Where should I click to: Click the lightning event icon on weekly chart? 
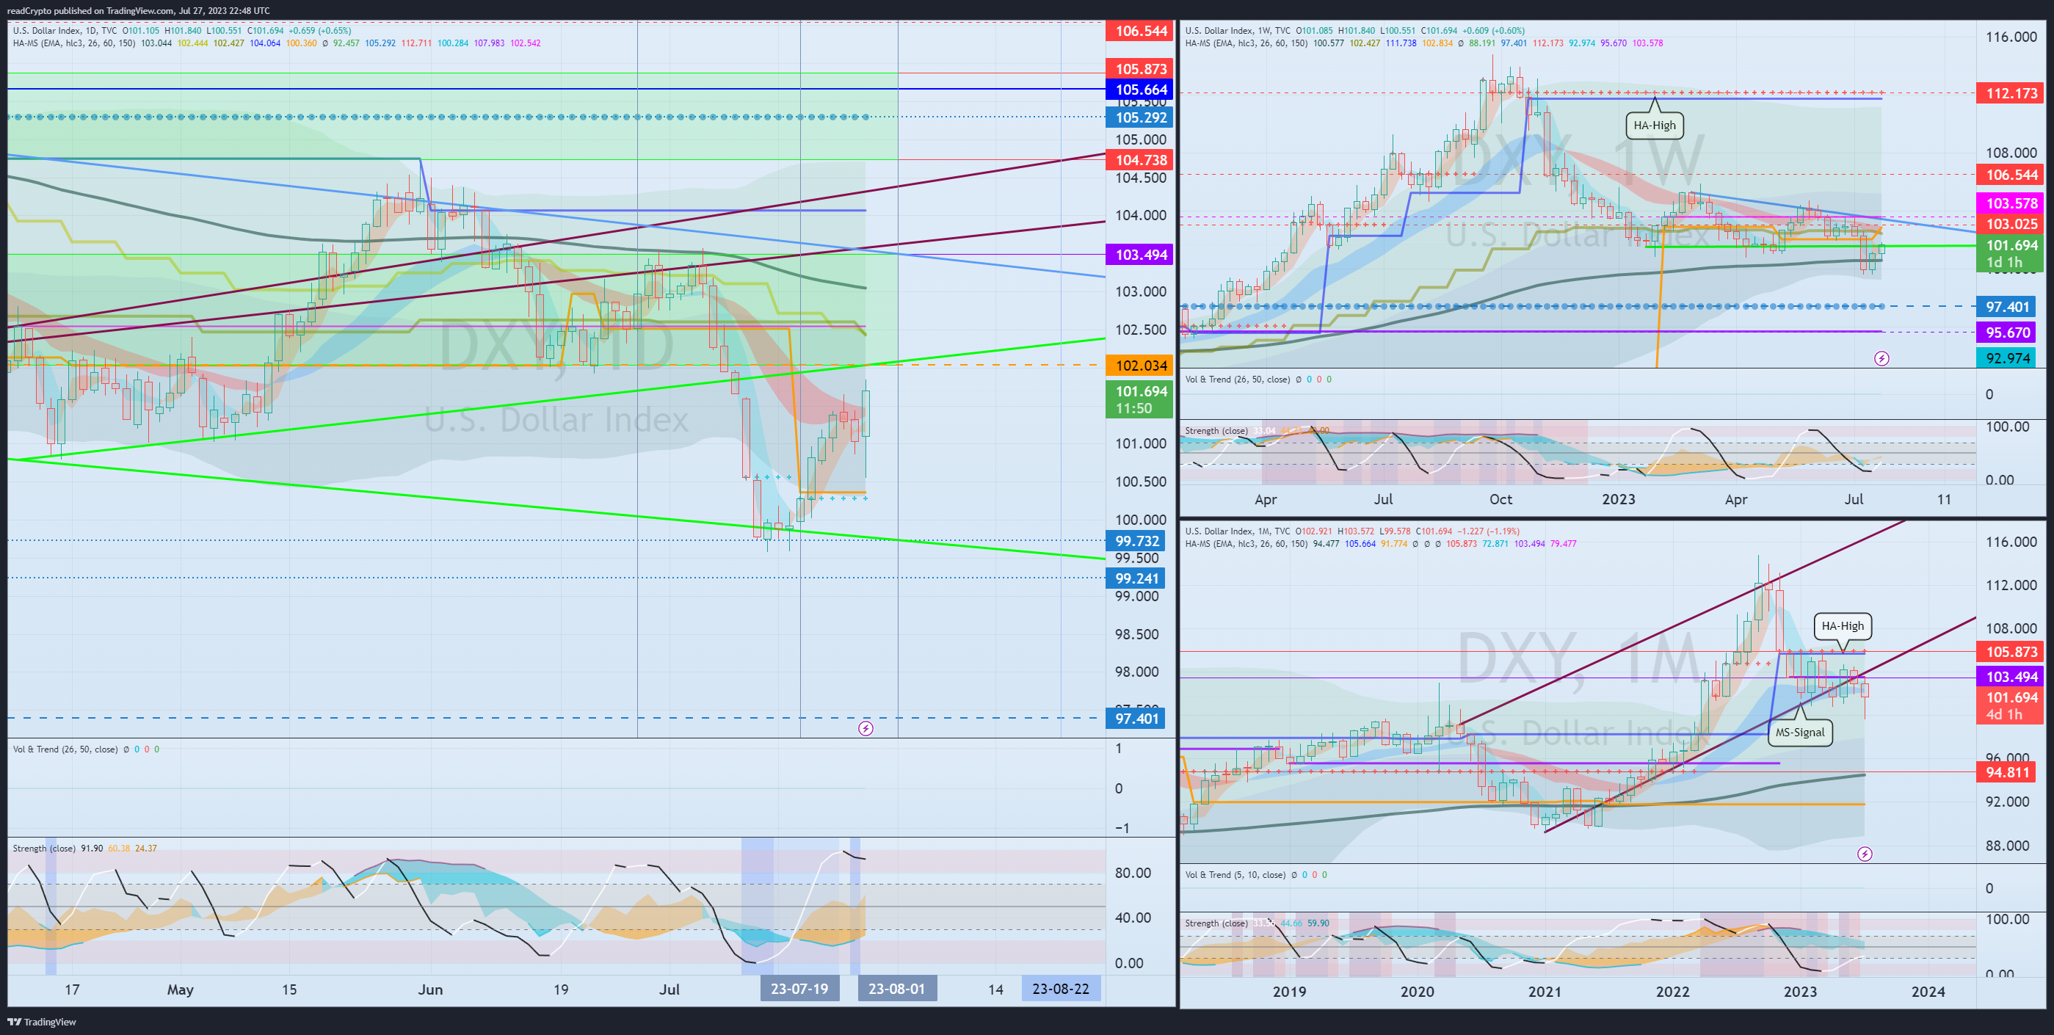pos(1881,359)
